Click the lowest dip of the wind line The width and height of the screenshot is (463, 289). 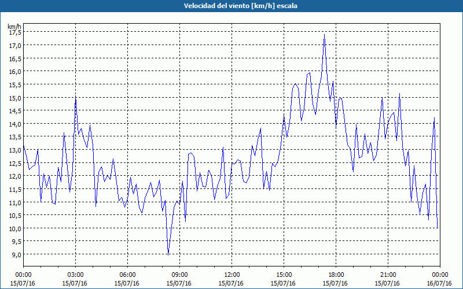point(168,254)
